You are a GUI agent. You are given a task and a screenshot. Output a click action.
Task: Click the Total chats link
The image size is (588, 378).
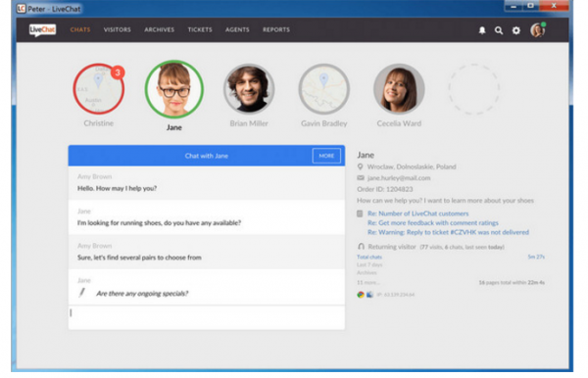pos(369,257)
